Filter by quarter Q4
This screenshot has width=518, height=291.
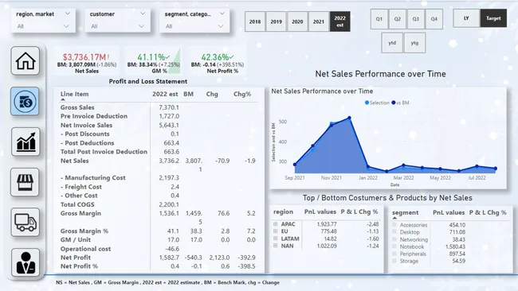434,19
